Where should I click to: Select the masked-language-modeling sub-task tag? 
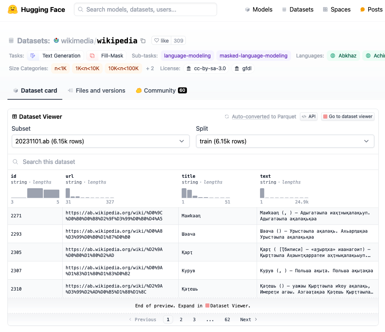253,56
